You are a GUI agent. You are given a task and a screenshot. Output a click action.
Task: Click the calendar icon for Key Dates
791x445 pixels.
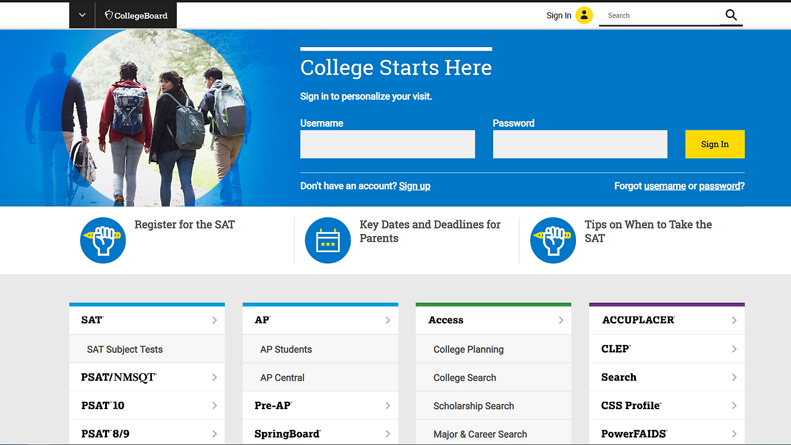328,240
